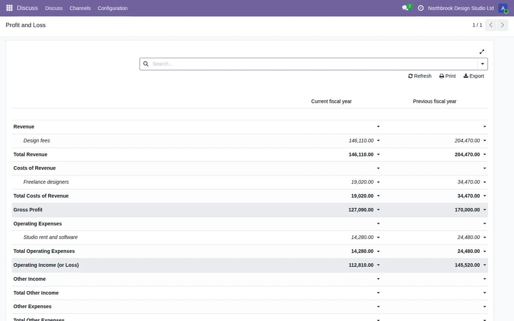Image resolution: width=514 pixels, height=321 pixels.
Task: Click the 1 / 1 pager counter
Action: click(x=477, y=25)
